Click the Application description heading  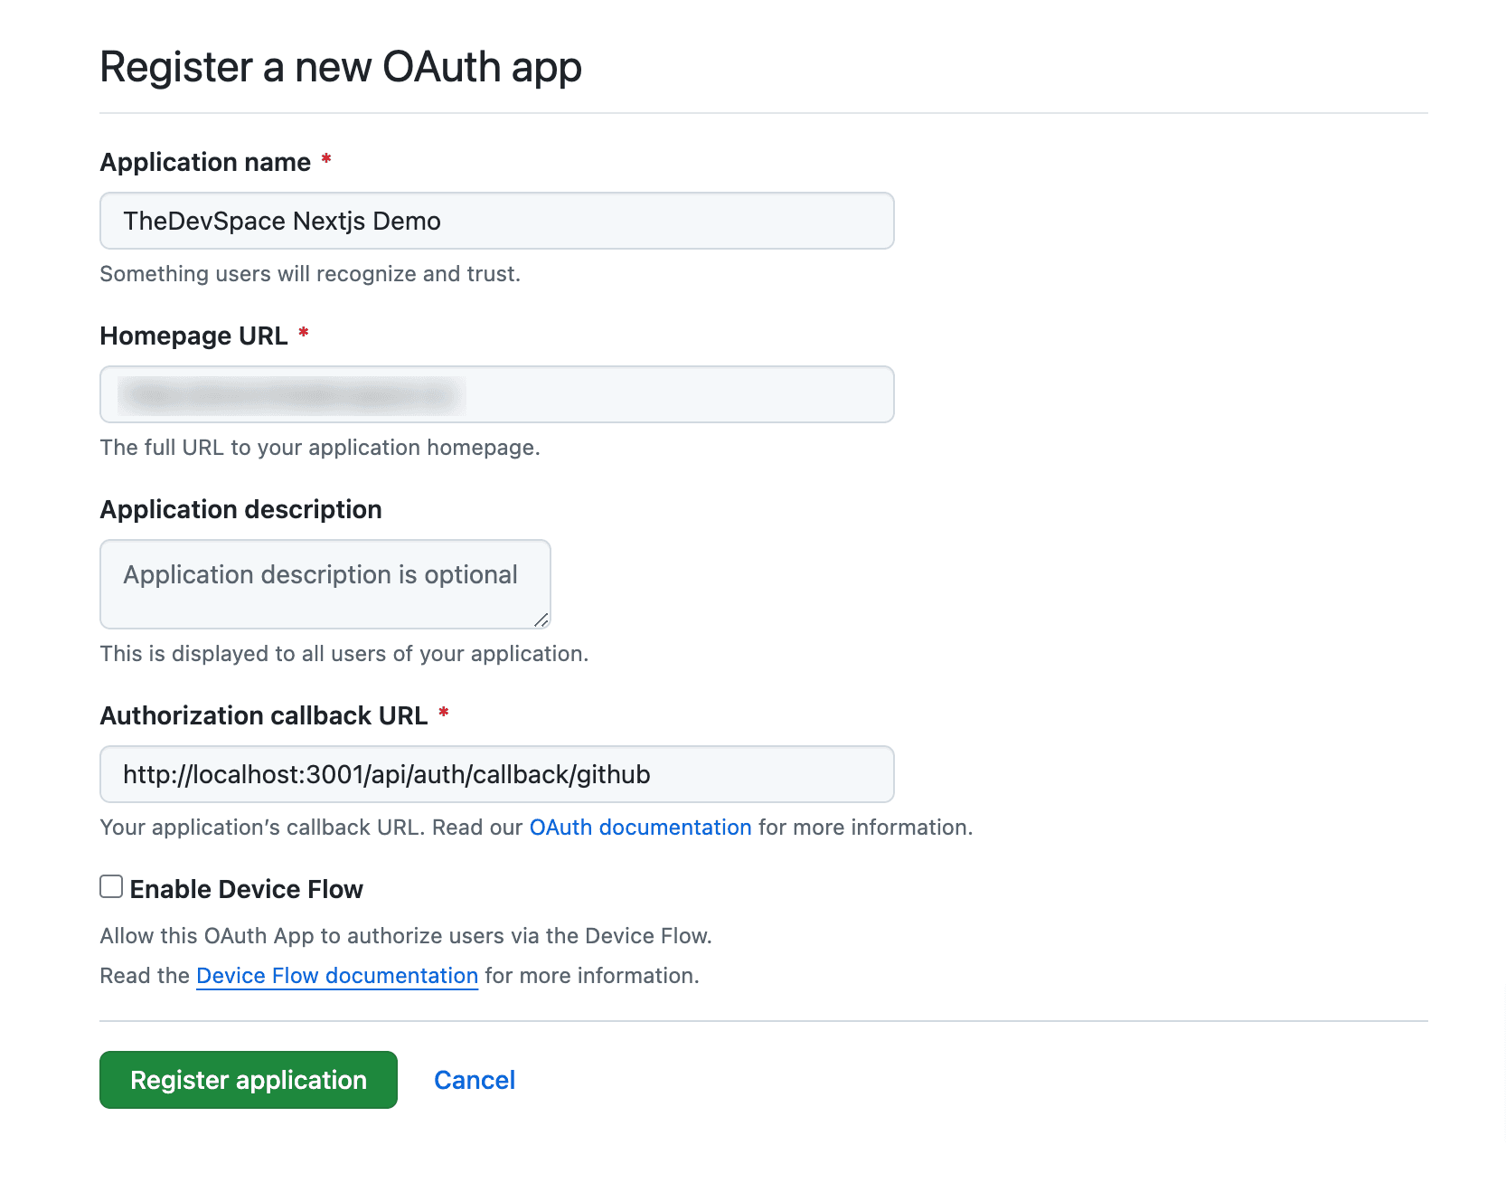click(x=240, y=509)
